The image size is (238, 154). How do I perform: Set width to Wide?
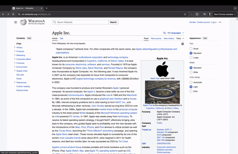[x=191, y=72]
